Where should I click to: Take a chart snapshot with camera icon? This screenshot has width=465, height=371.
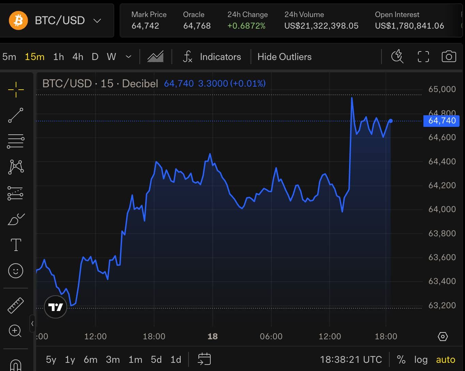pyautogui.click(x=449, y=57)
